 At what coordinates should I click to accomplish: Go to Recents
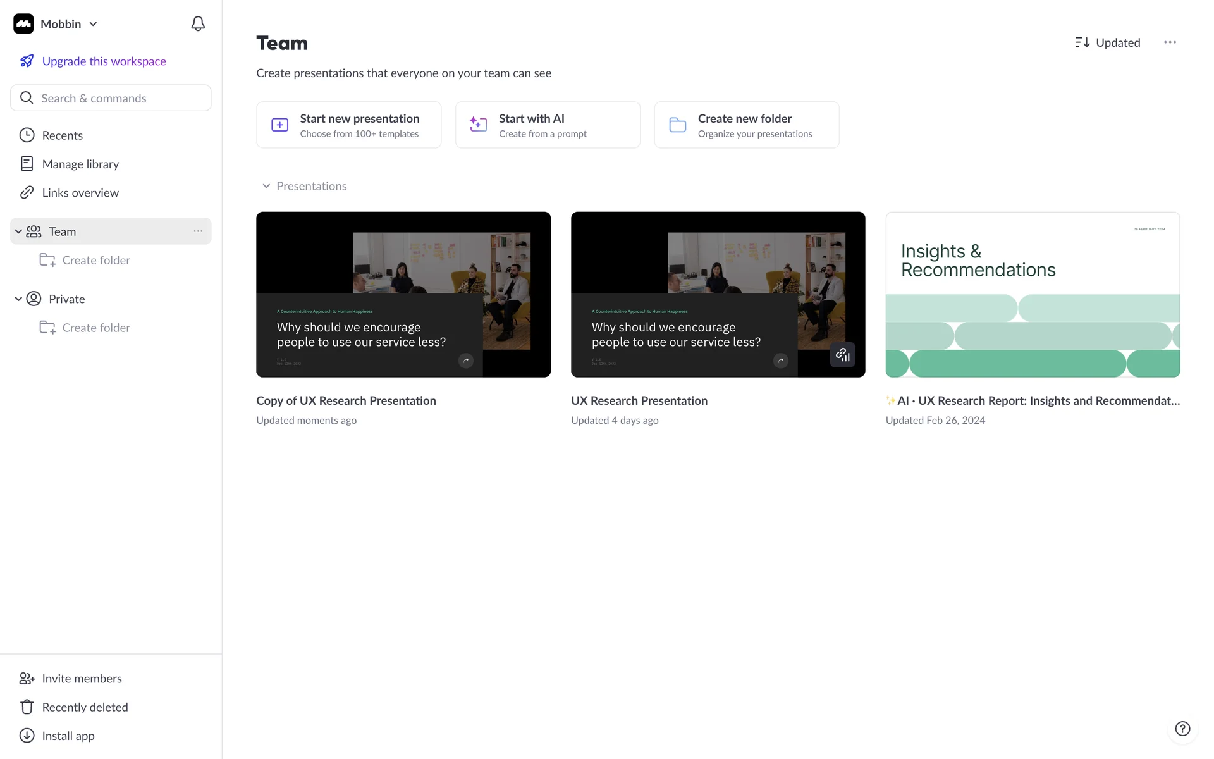62,135
